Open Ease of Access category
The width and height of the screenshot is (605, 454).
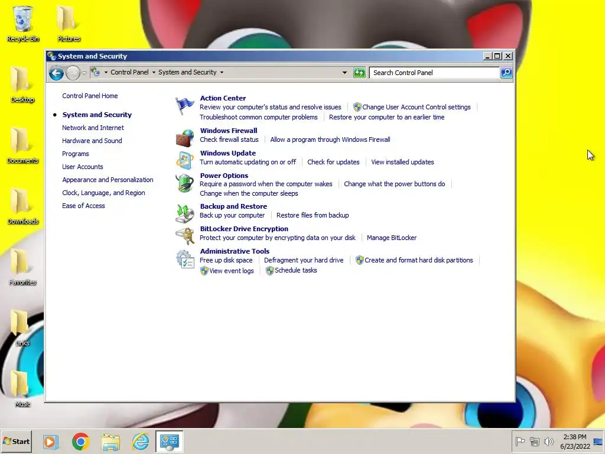[83, 206]
